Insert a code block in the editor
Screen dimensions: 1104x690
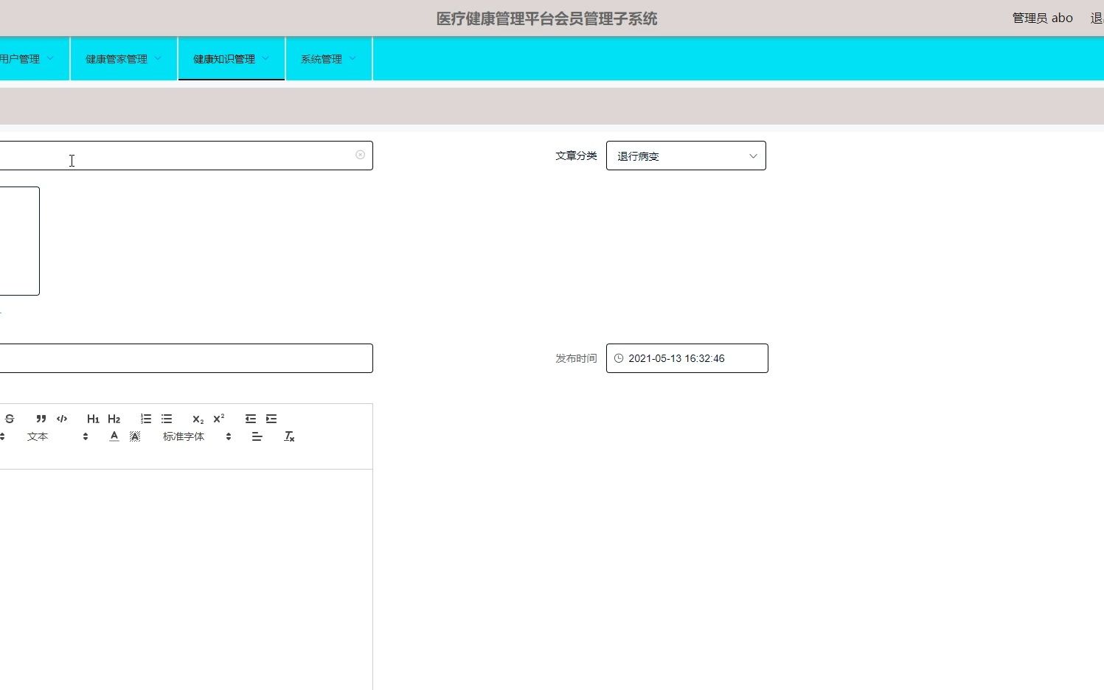pos(62,419)
